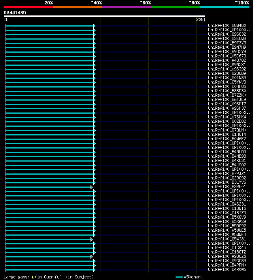Select the UniRef100_Q29C92 label

(x=227, y=178)
